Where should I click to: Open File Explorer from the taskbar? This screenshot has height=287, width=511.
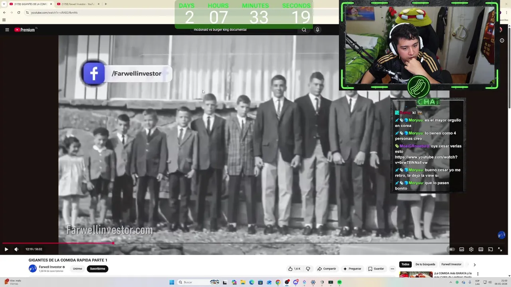coord(243,282)
